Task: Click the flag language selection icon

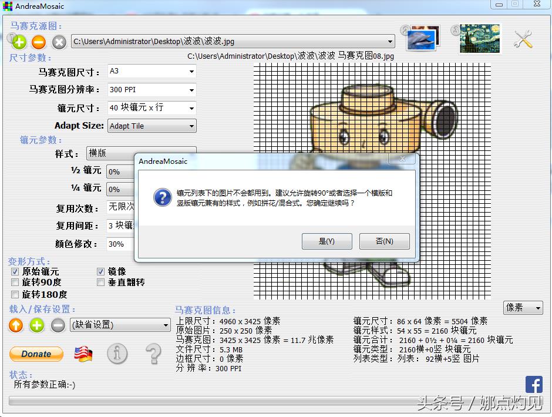Action: [x=83, y=354]
